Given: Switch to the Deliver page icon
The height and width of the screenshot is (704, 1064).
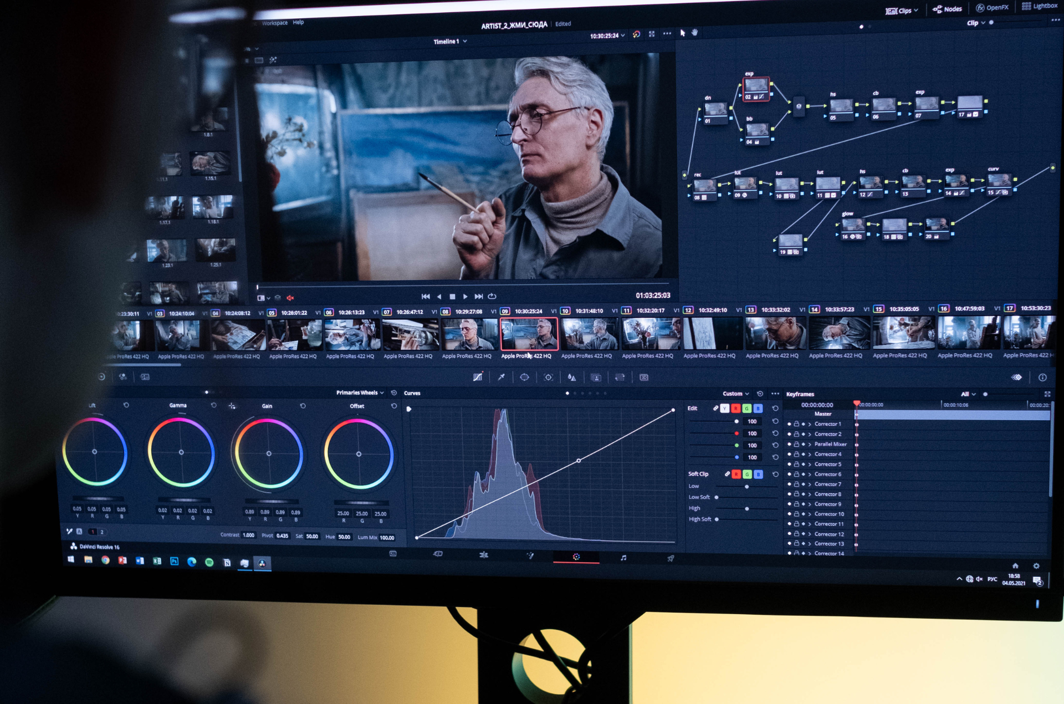Looking at the screenshot, I should pos(671,558).
